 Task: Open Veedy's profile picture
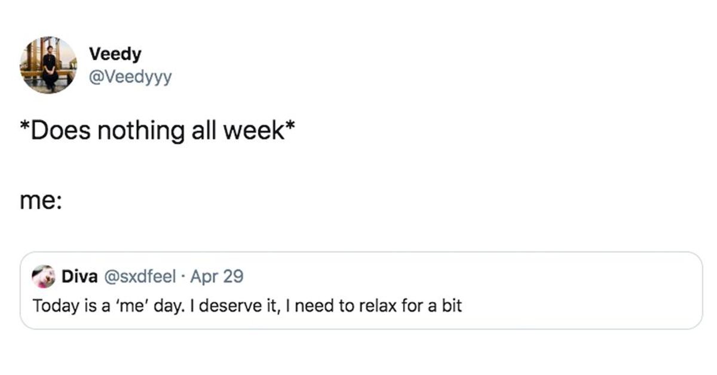tap(48, 65)
